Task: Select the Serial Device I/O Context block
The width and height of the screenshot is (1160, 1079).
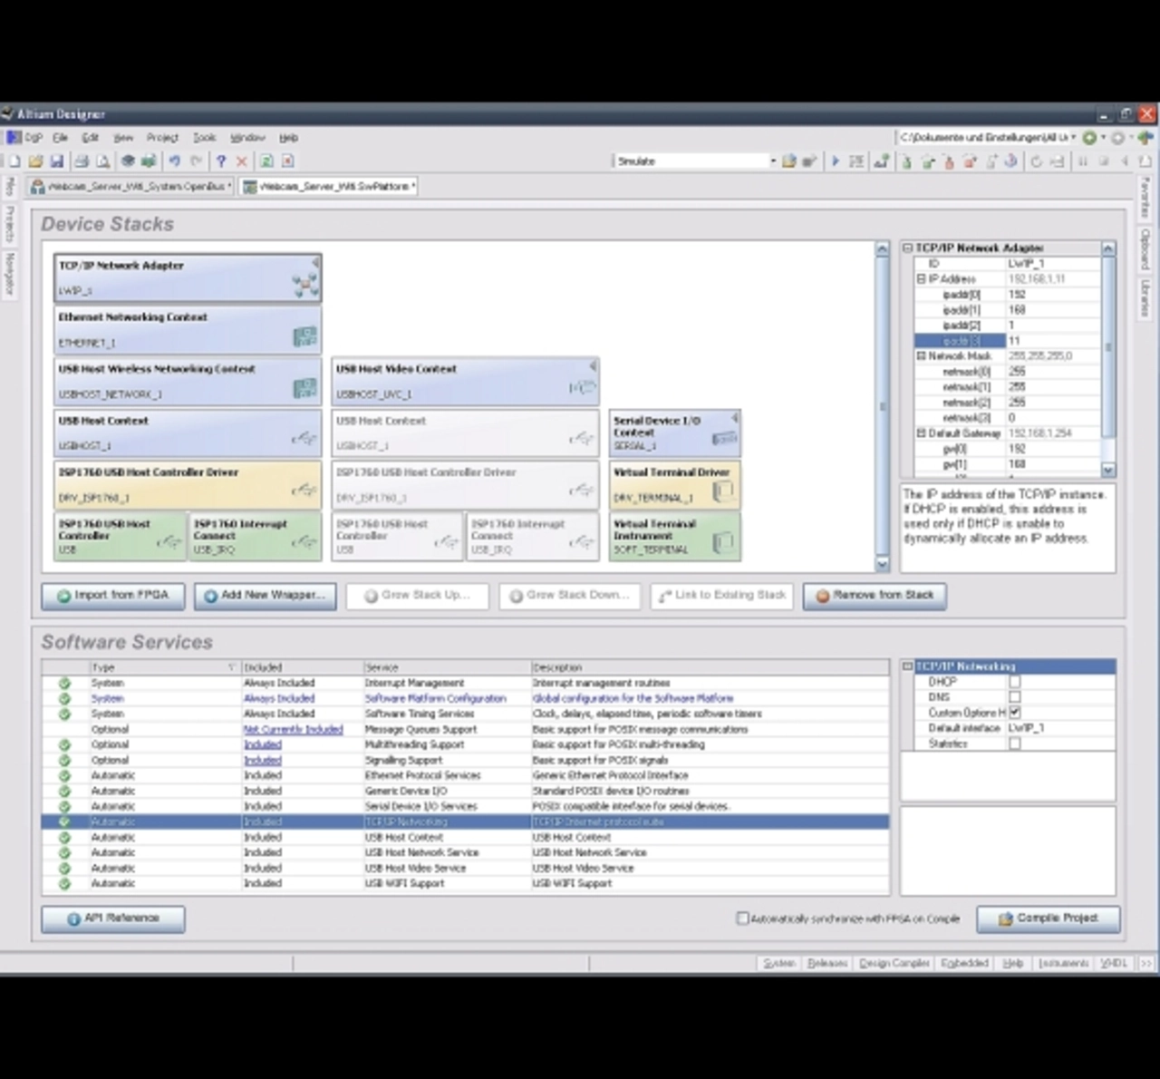Action: (675, 433)
